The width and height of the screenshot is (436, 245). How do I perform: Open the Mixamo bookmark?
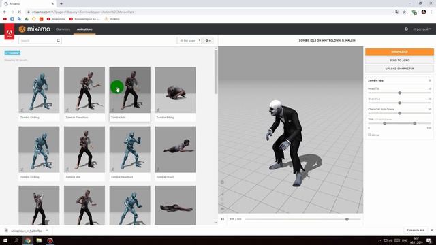(x=112, y=19)
